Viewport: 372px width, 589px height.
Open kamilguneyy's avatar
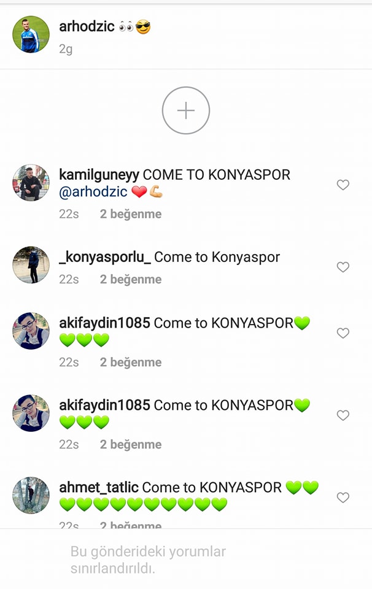coord(31,183)
